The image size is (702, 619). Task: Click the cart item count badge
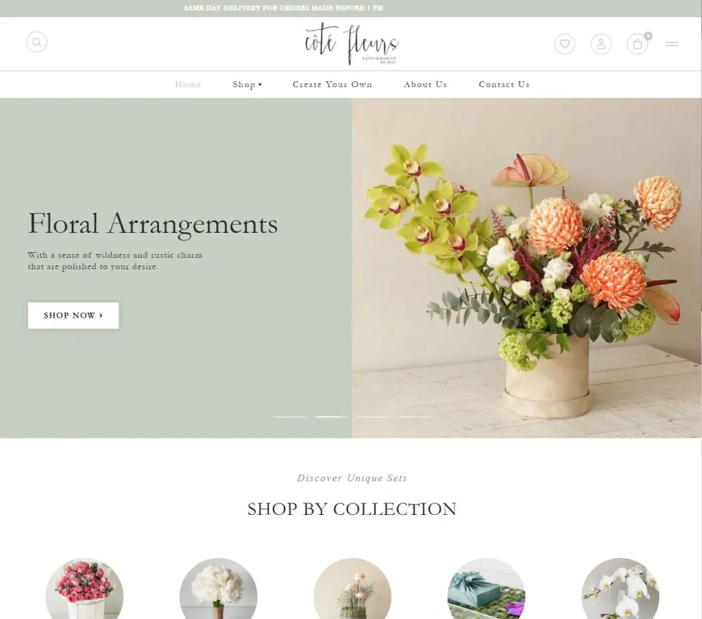(x=648, y=36)
